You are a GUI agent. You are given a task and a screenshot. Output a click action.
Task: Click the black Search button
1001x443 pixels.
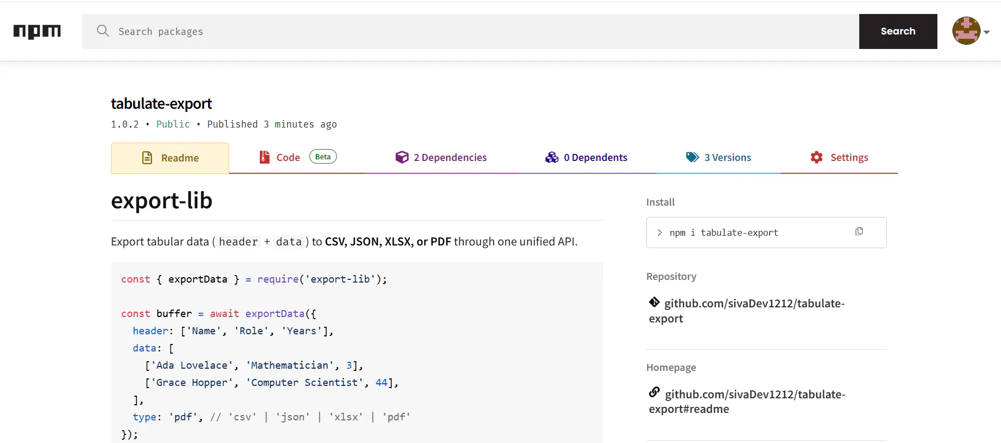pos(898,31)
